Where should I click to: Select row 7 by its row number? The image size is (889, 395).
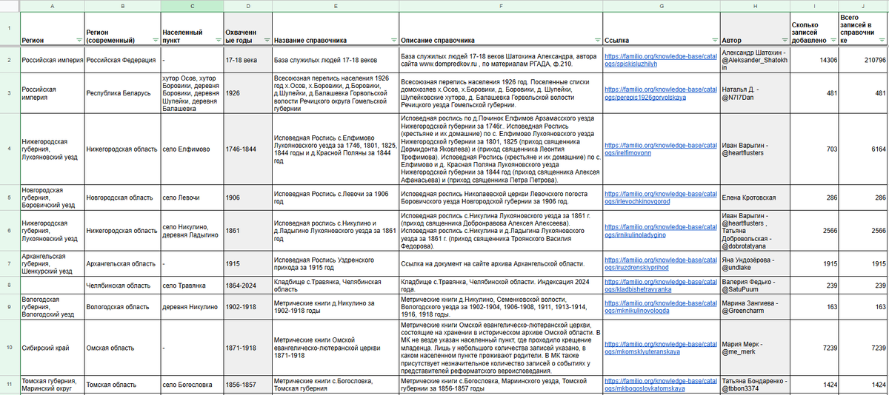point(9,264)
